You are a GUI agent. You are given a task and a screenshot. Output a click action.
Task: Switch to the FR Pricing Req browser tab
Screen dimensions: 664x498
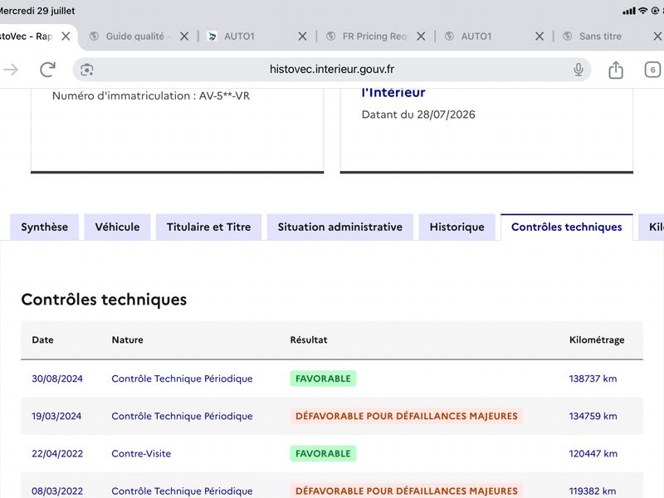(374, 37)
